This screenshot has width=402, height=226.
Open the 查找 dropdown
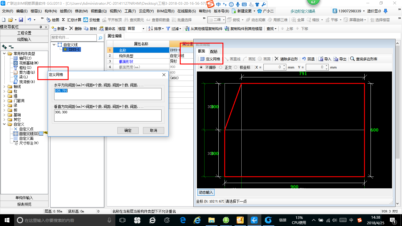[271, 29]
